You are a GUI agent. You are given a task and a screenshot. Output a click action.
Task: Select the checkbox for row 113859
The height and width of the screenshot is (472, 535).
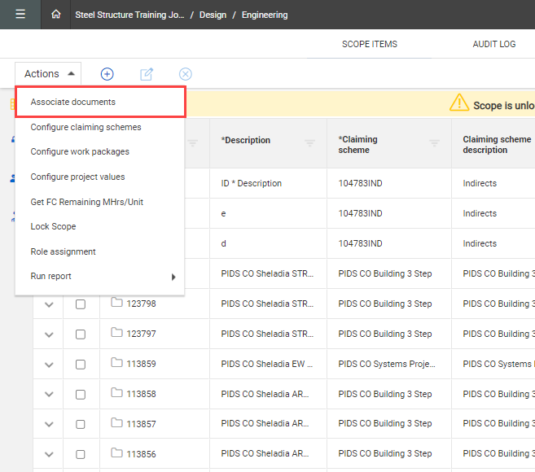pos(81,365)
